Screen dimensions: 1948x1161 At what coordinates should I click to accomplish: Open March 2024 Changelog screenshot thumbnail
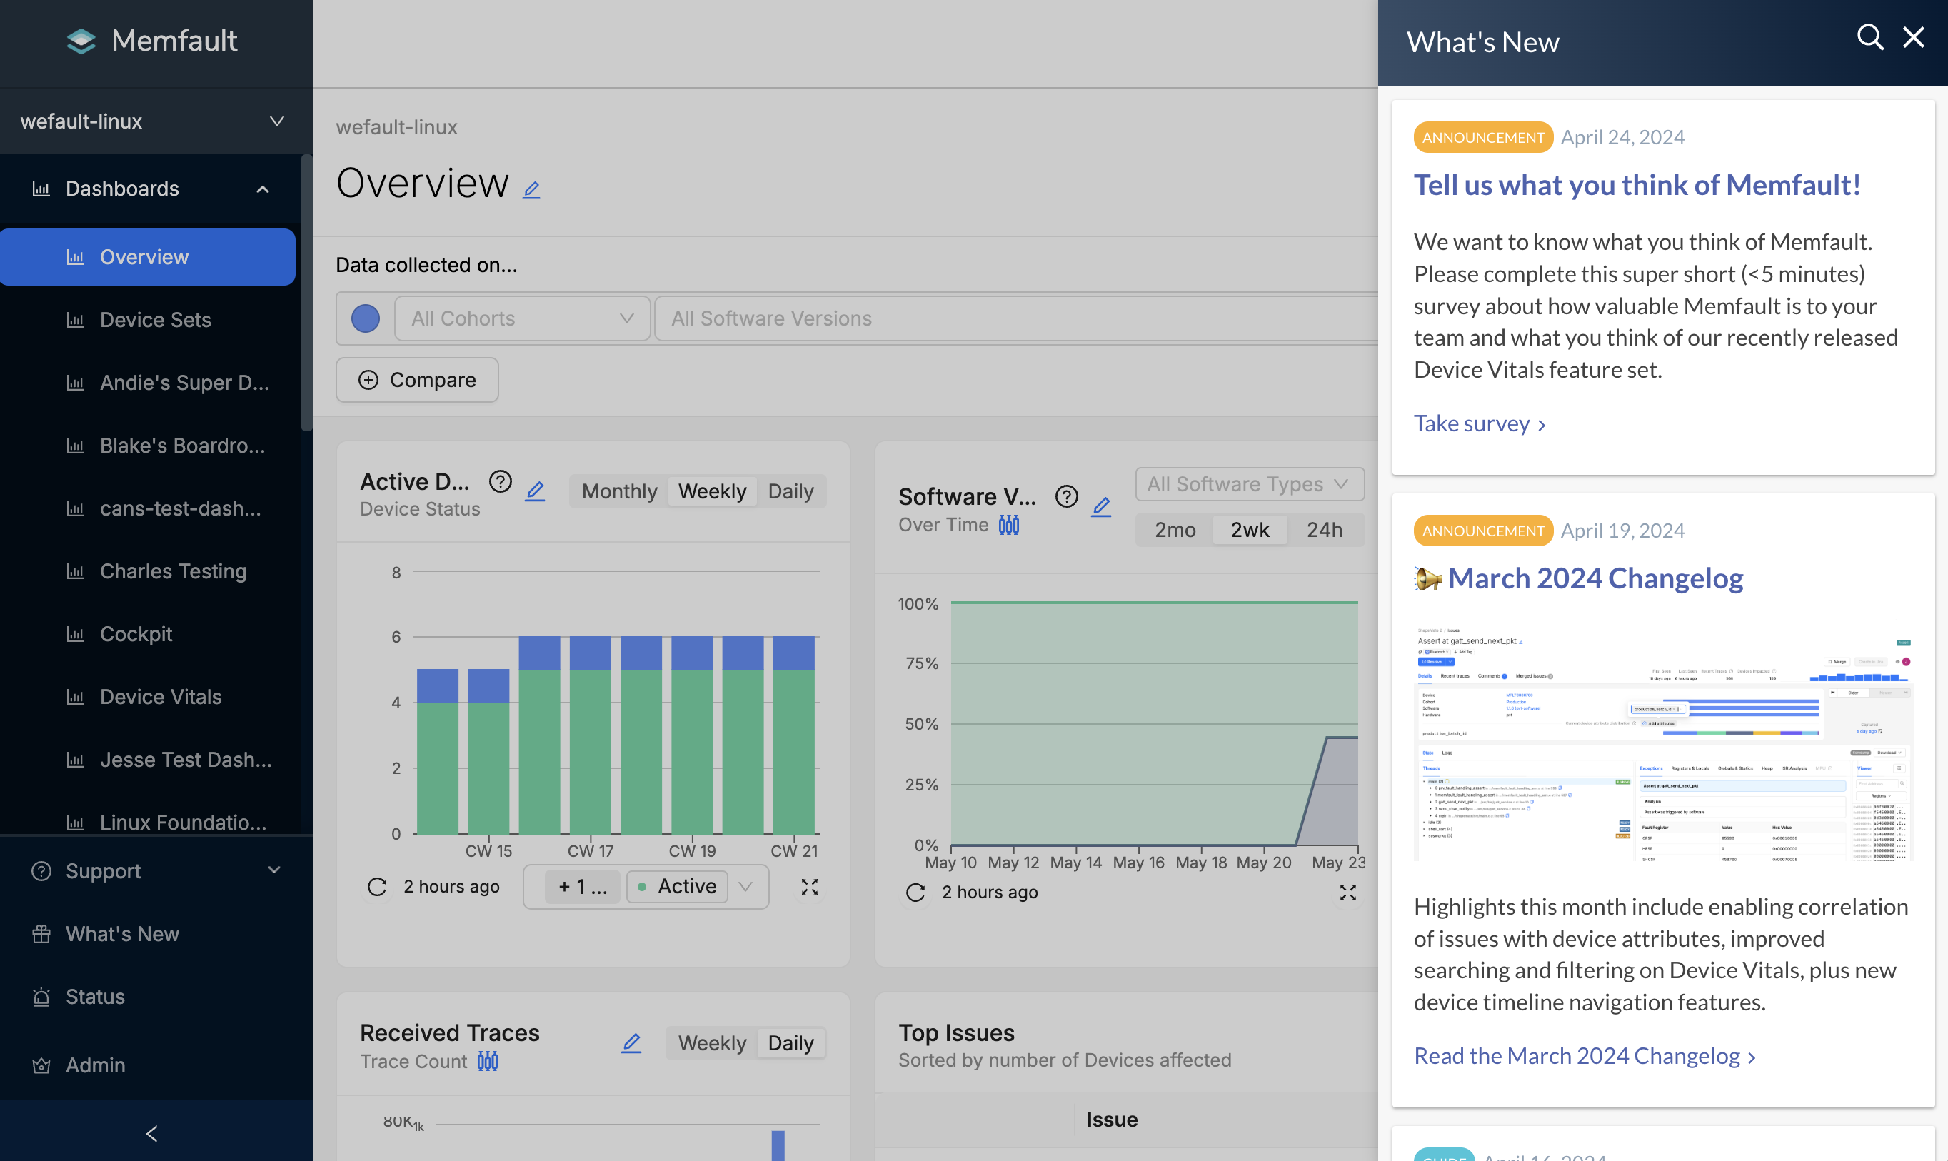[x=1662, y=742]
